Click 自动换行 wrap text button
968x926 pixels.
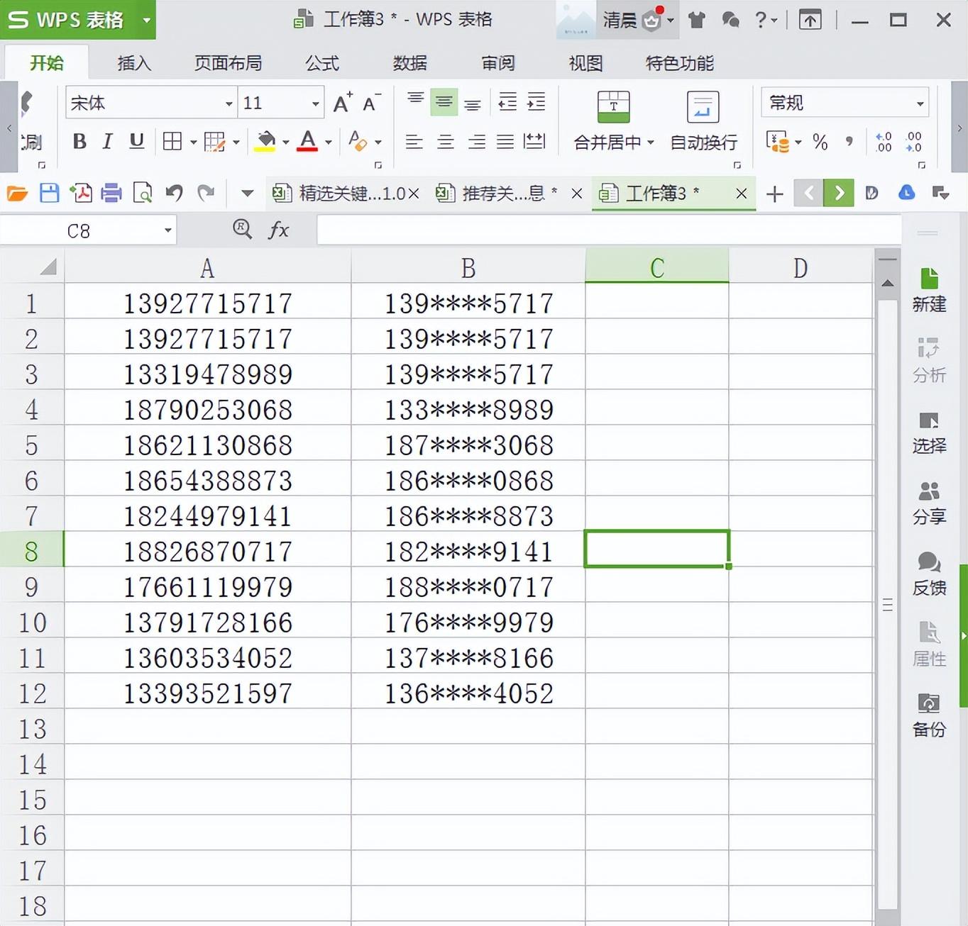click(703, 121)
